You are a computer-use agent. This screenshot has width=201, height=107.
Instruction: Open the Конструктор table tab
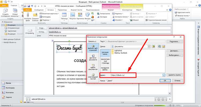point(127,10)
